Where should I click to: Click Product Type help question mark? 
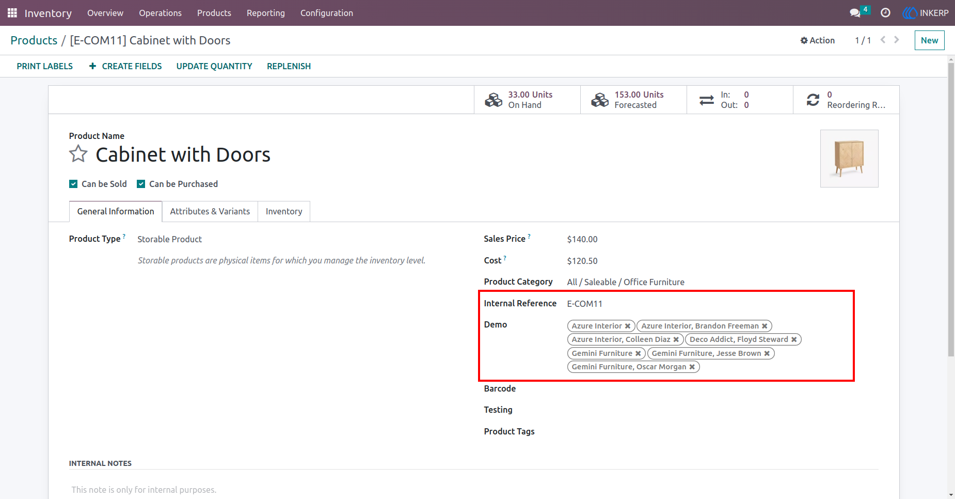click(124, 236)
